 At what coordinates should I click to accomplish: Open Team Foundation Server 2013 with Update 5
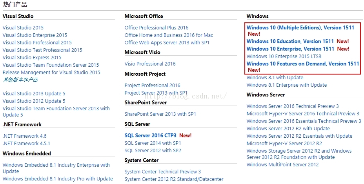pos(56,111)
